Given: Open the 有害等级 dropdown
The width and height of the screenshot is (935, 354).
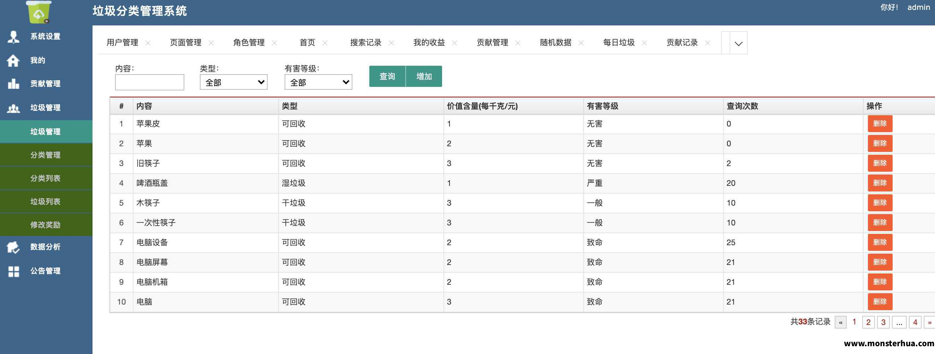Looking at the screenshot, I should click(x=318, y=82).
